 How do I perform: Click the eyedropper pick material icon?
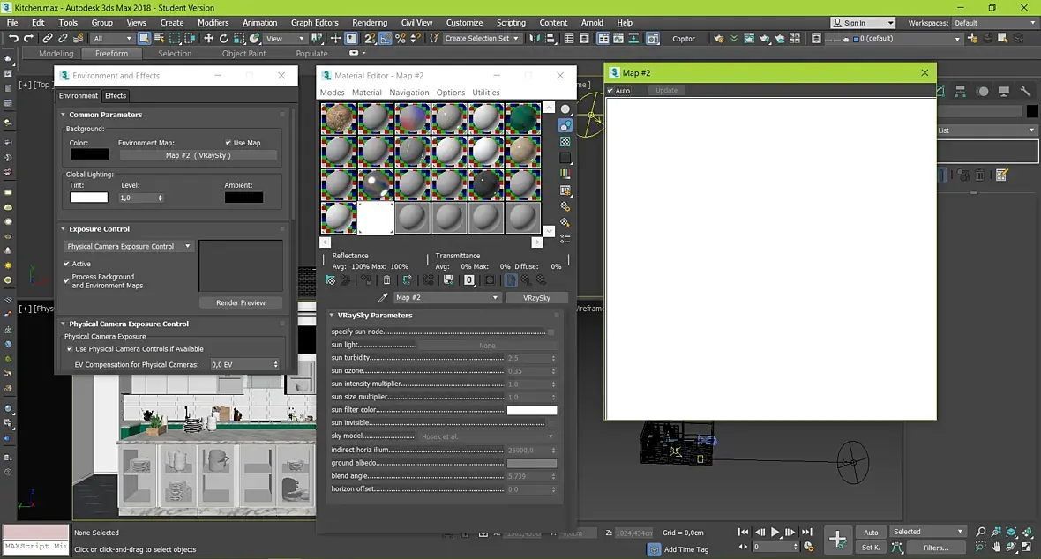point(383,298)
